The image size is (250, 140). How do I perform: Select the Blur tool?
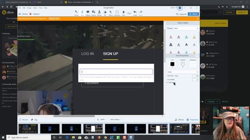(123, 13)
